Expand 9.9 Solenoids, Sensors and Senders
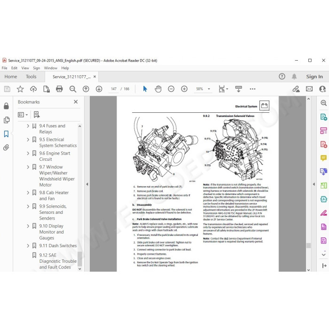Viewport: 329px width, 329px height. 28,206
